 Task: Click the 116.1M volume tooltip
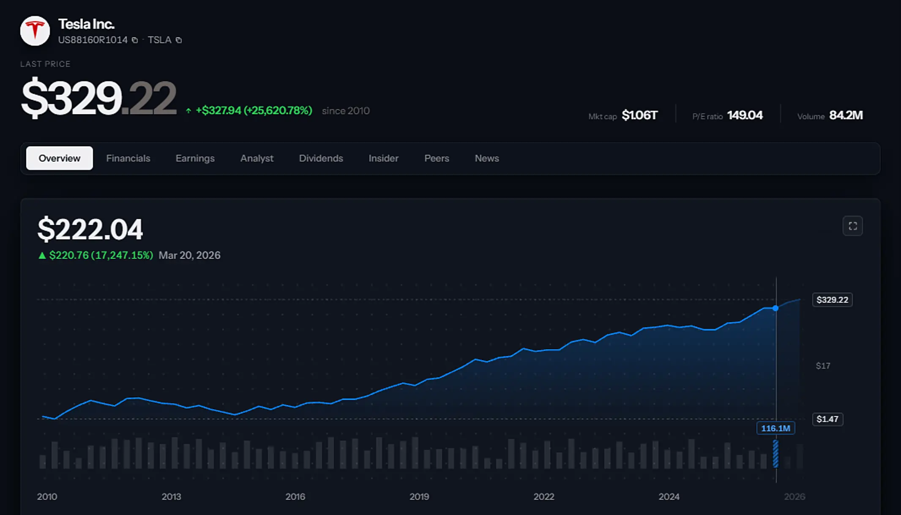point(775,428)
